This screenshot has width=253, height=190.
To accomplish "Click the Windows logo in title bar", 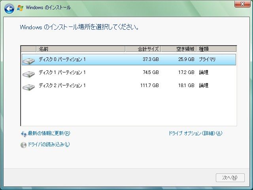I will tap(20, 8).
